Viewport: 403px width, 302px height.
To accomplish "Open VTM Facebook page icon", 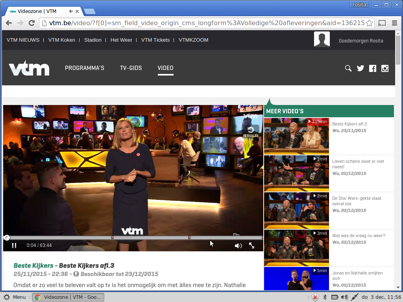I will coord(373,68).
